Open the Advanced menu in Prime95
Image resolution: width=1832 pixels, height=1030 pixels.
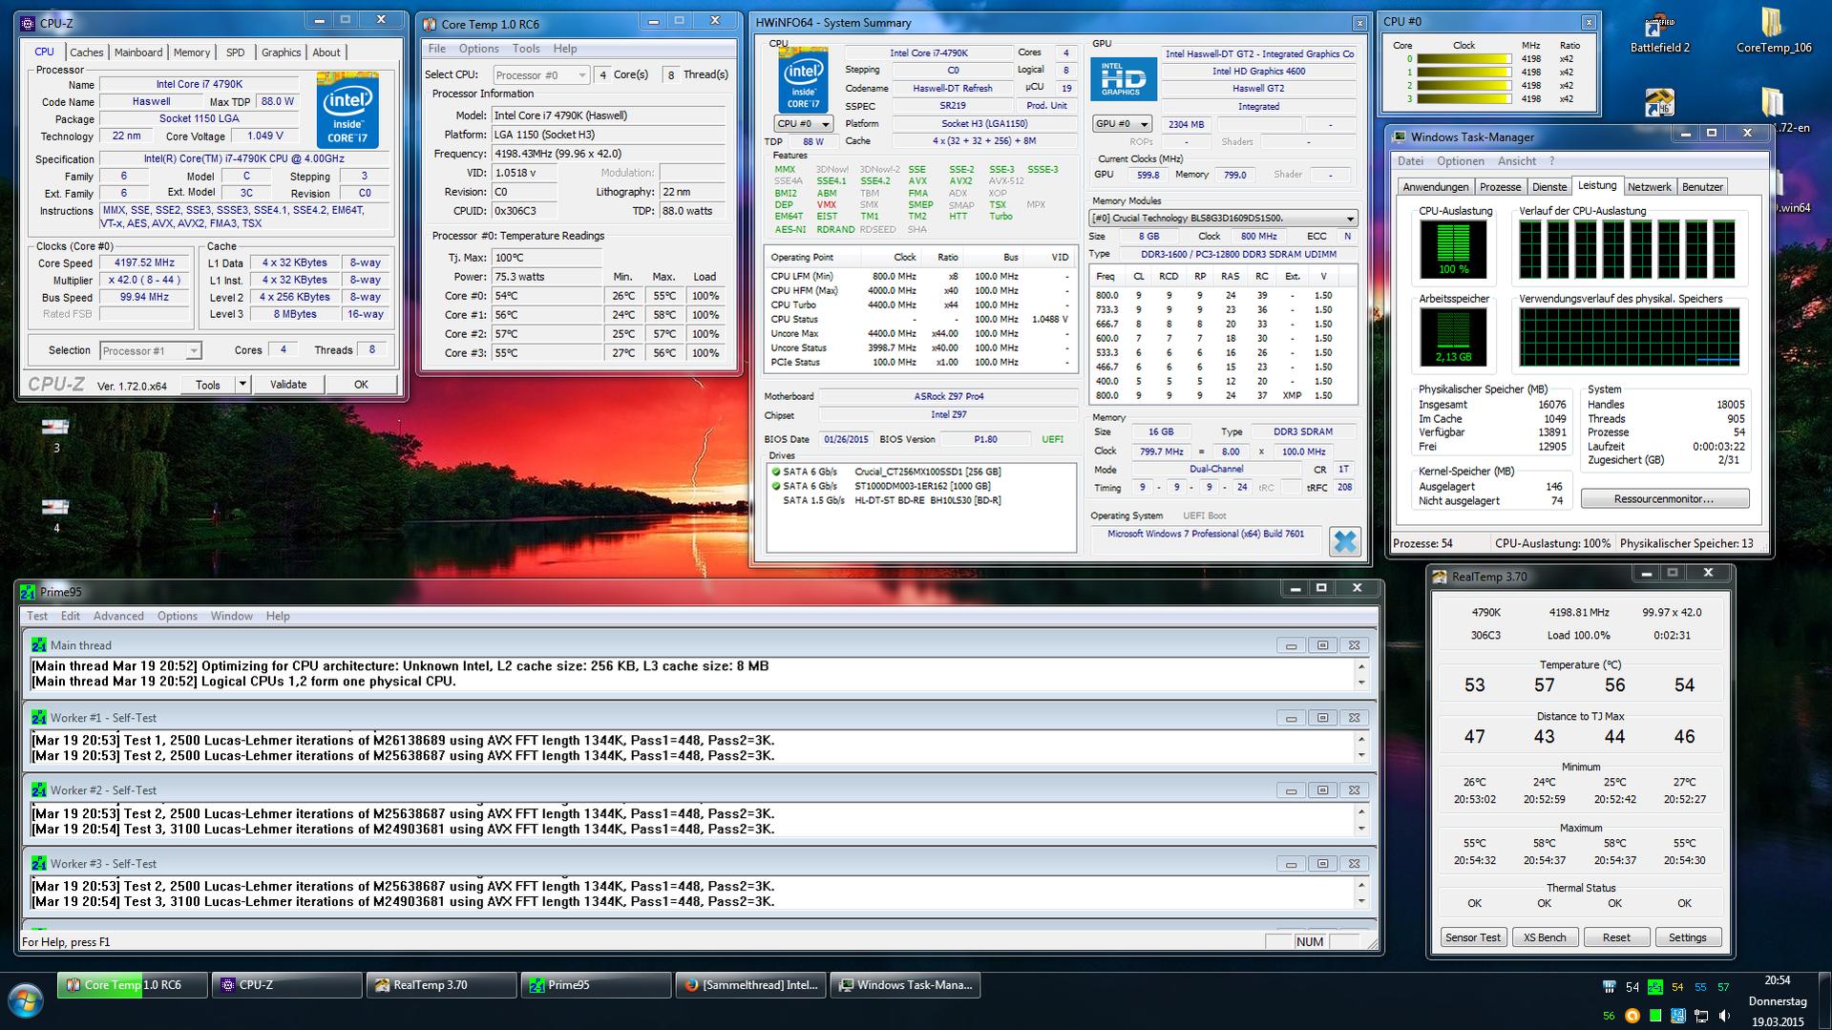pyautogui.click(x=118, y=617)
